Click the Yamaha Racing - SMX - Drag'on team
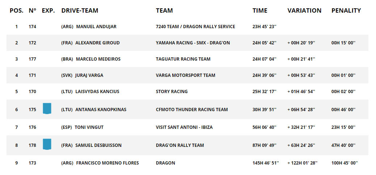This screenshot has width=376, height=175. pos(193,43)
